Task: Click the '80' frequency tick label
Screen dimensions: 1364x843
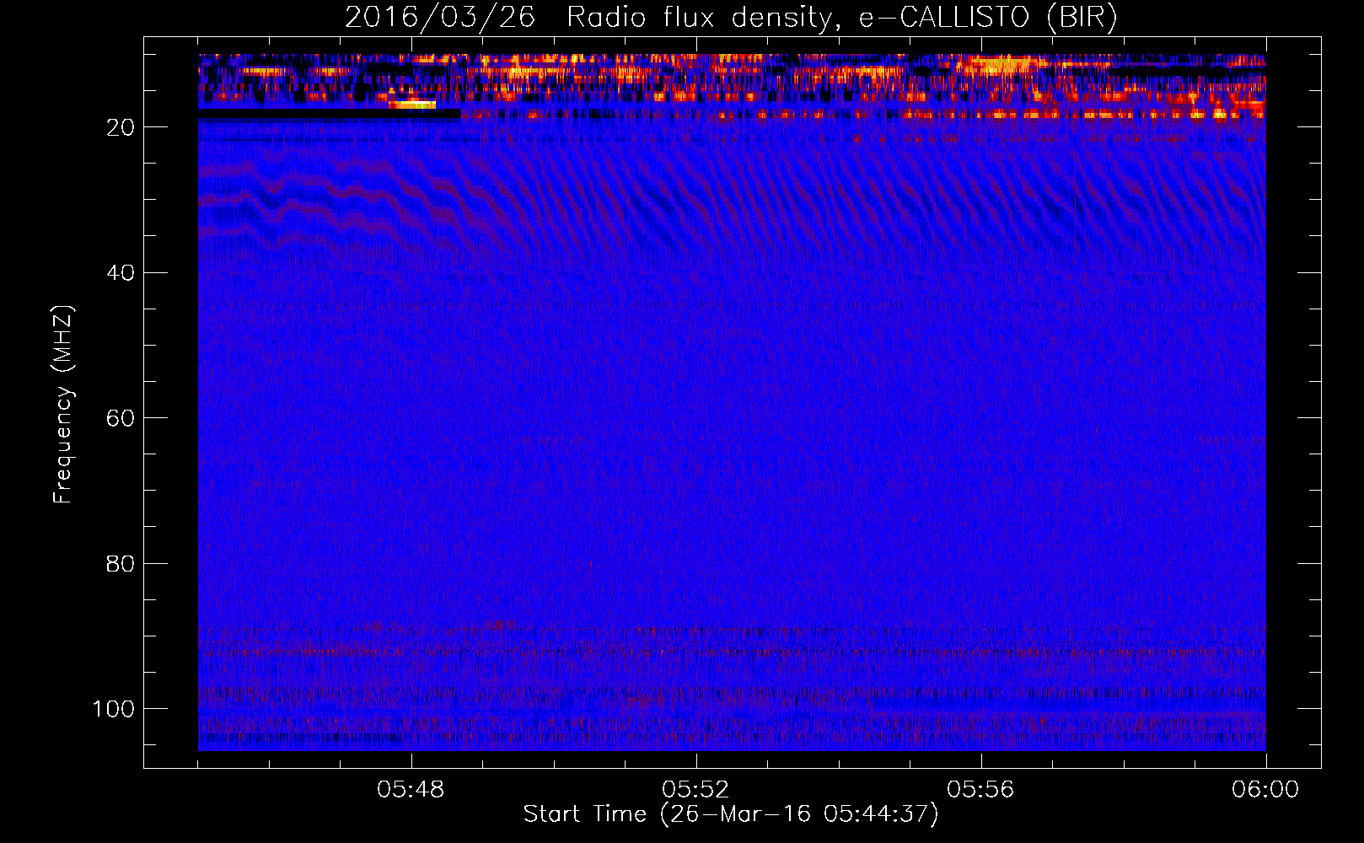Action: [121, 564]
